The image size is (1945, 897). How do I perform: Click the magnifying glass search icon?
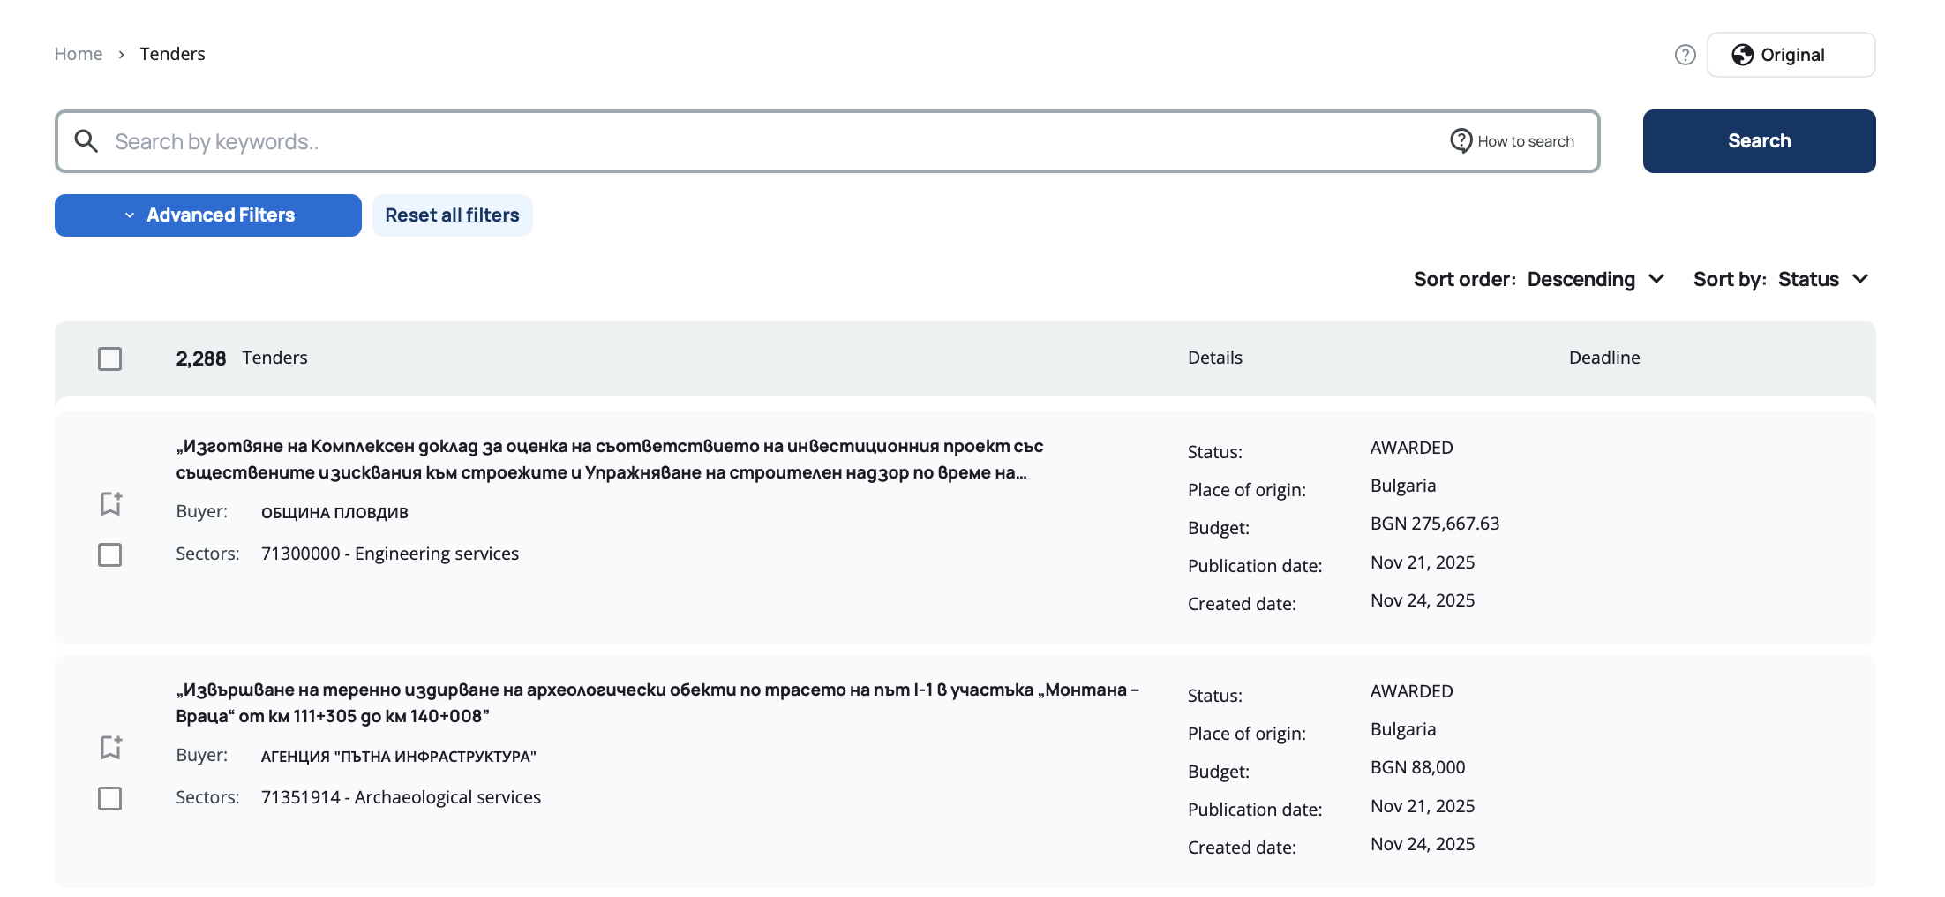pyautogui.click(x=86, y=141)
